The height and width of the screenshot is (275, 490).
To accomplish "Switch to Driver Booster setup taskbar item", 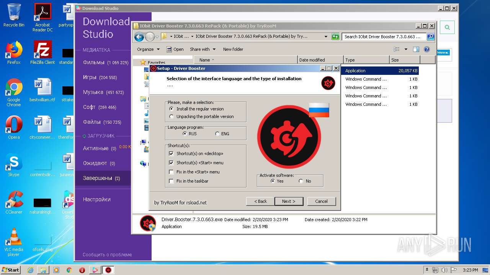I will [108, 270].
